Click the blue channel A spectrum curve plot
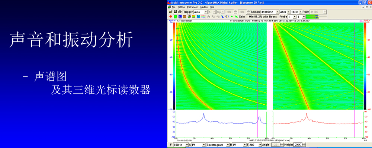 [x=221, y=124]
